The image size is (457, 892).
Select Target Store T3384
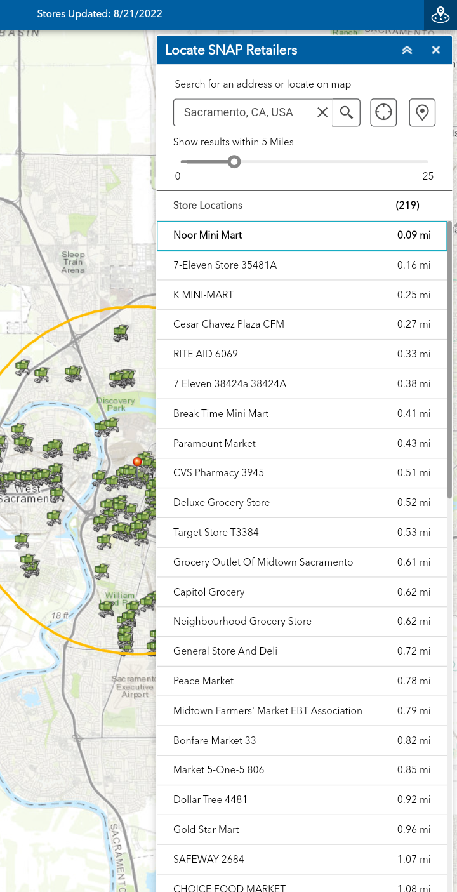[x=302, y=533]
